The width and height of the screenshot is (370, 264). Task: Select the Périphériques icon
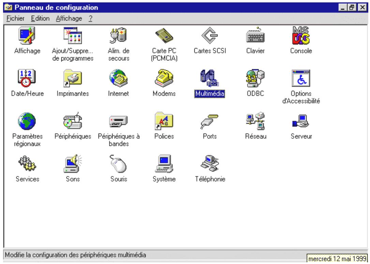pyautogui.click(x=73, y=121)
